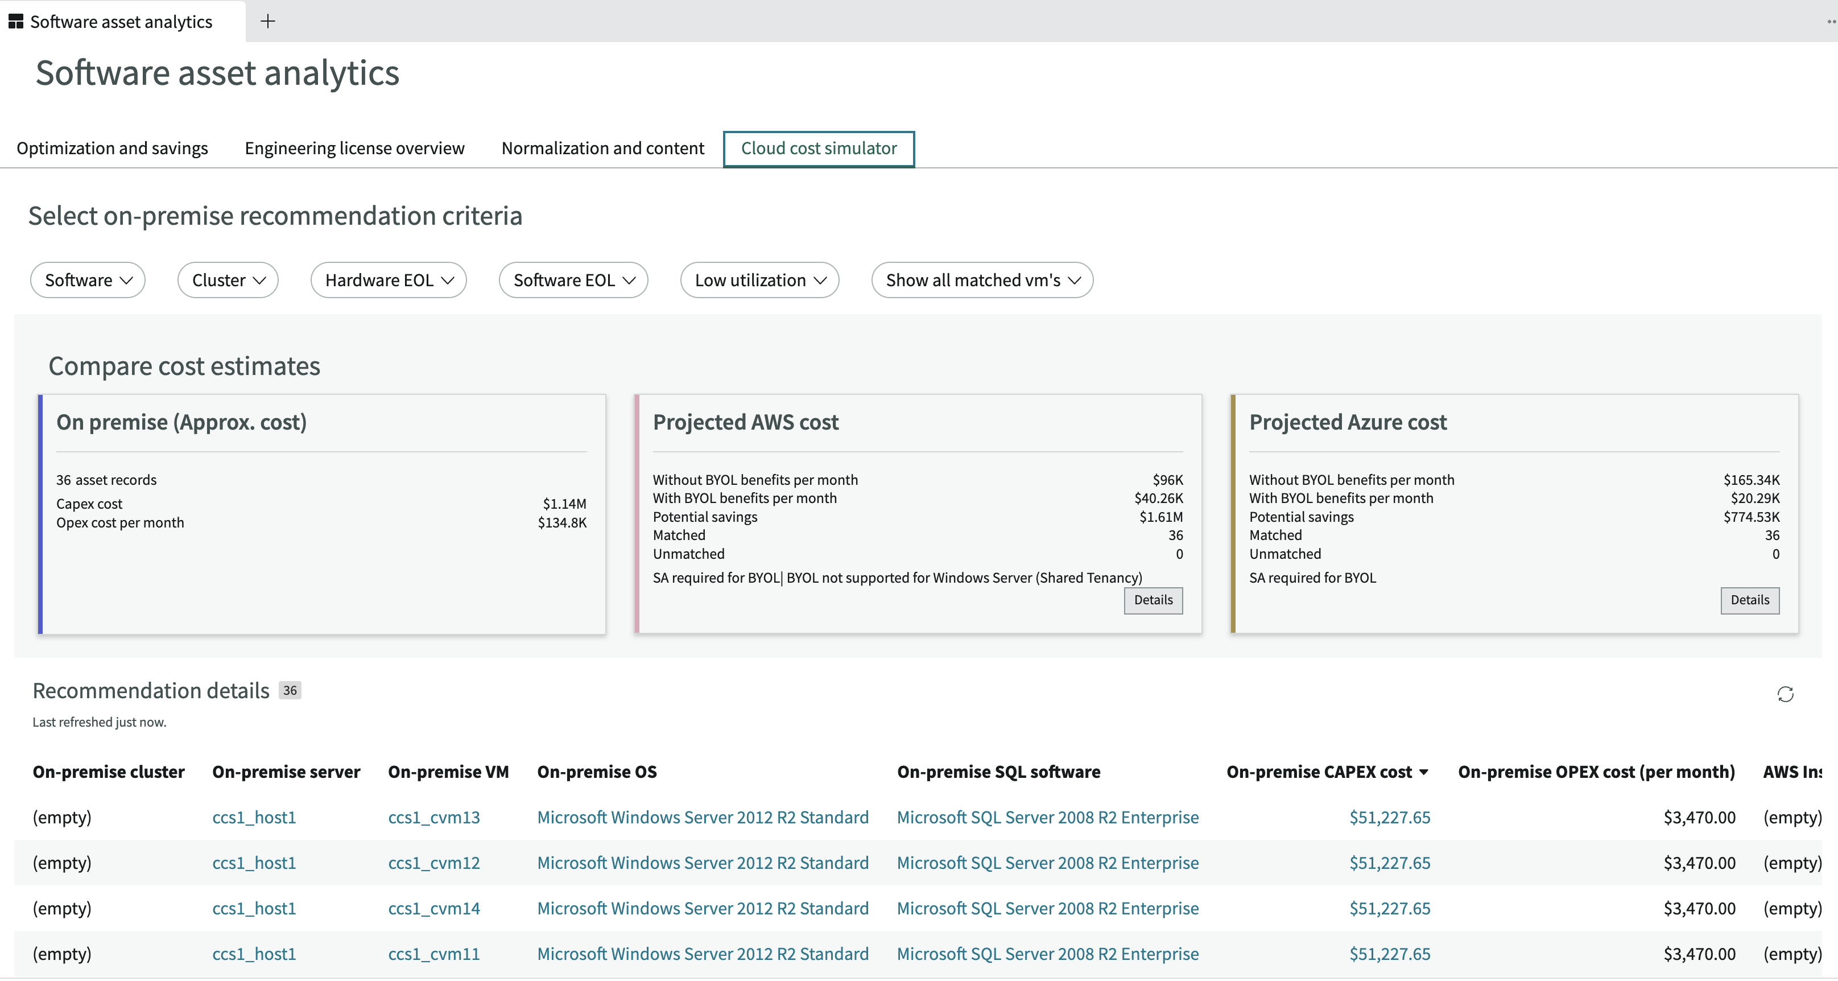Click the $134.8K Opex cost per month value
This screenshot has height=981, width=1838.
561,522
